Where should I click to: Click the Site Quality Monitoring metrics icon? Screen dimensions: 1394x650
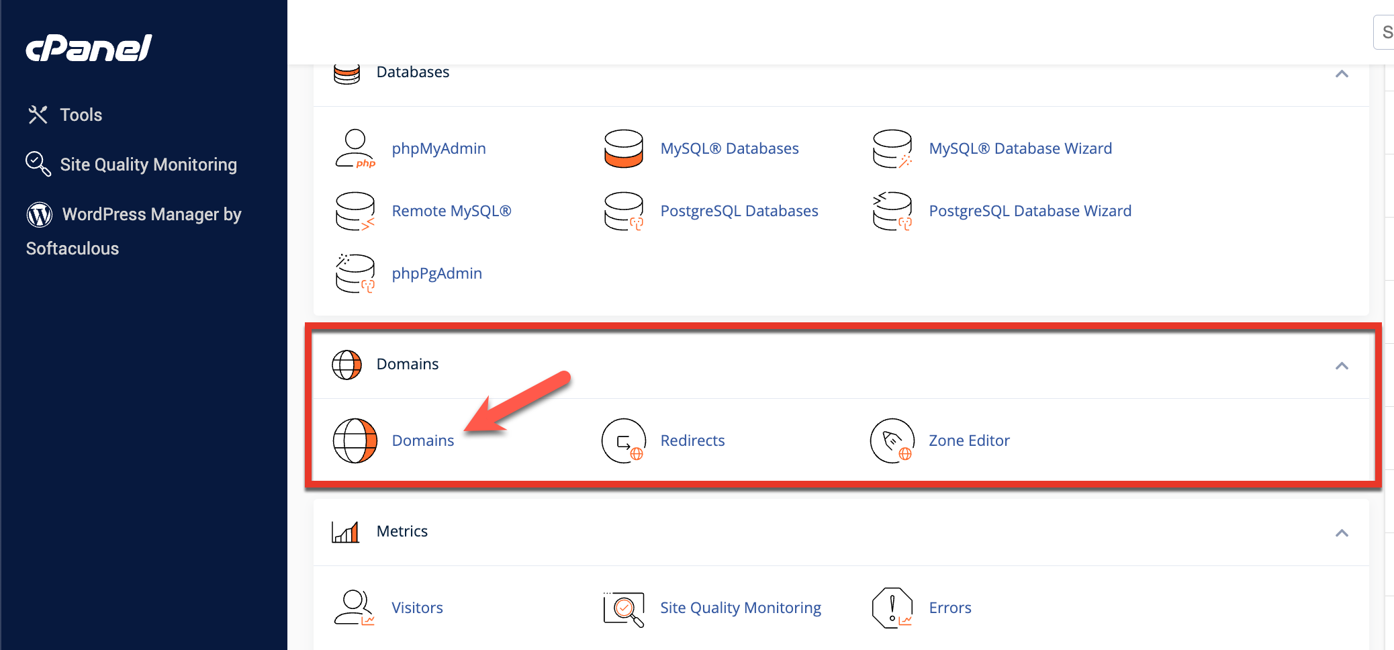click(x=624, y=609)
